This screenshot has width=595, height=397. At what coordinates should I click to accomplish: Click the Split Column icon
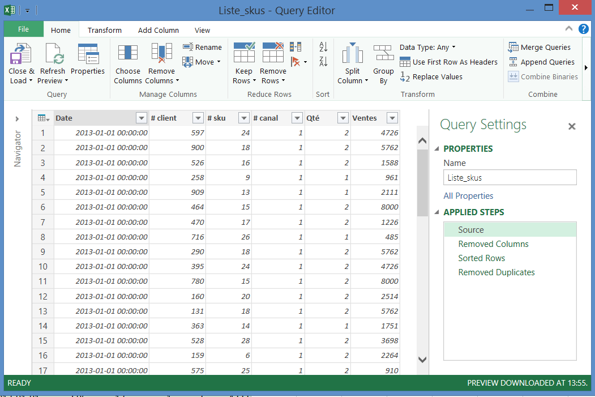pos(352,54)
